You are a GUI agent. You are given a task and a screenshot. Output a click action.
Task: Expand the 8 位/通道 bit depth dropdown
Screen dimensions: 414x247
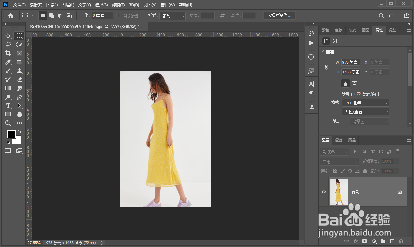coord(365,112)
